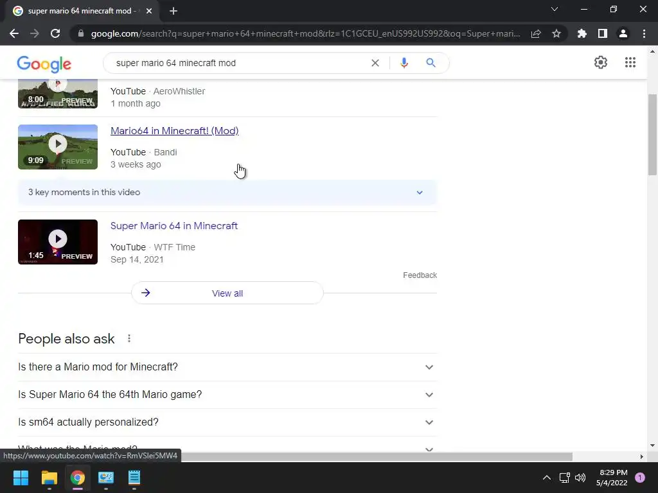Open the remote desktop taskbar app
Image resolution: width=658 pixels, height=493 pixels.
pyautogui.click(x=106, y=478)
